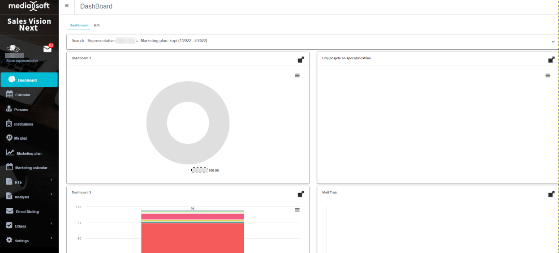559x253 pixels.
Task: Go to Marketing plan page
Action: point(29,153)
